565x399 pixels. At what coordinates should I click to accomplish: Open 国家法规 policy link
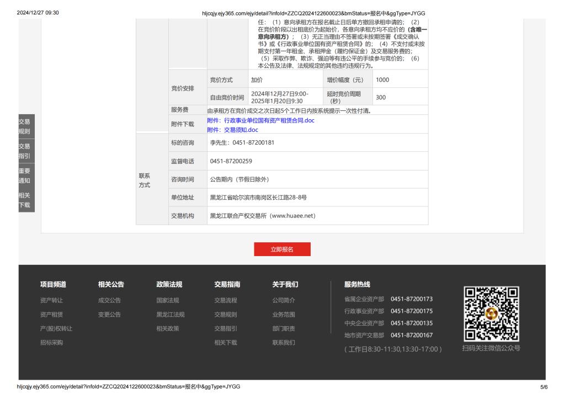click(168, 300)
